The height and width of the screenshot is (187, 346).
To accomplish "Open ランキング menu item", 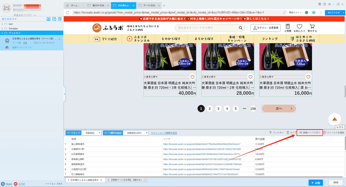I will pyautogui.click(x=270, y=39).
